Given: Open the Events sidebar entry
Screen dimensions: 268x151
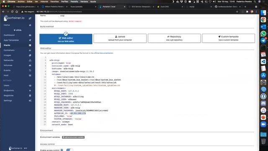Looking at the screenshot, I should (7, 70).
